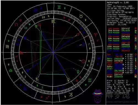Screen dimensions: 138x105
Task: Click Aquarius glyph beside 6th house row
Action: click(136, 39)
